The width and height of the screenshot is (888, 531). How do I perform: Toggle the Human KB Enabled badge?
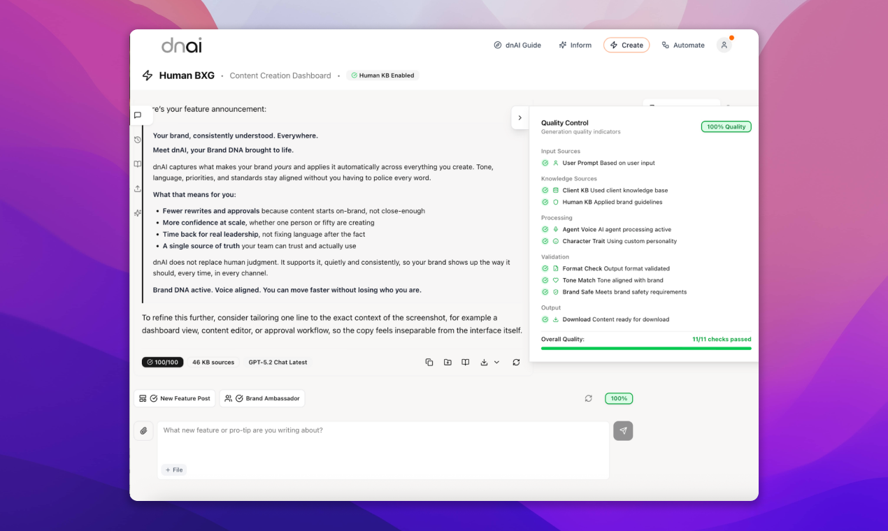[x=382, y=75]
